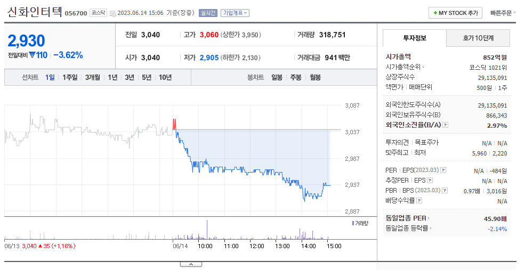Click the 배당수익률 help question icon
Viewport: 525px width, 270px height.
pos(419,200)
